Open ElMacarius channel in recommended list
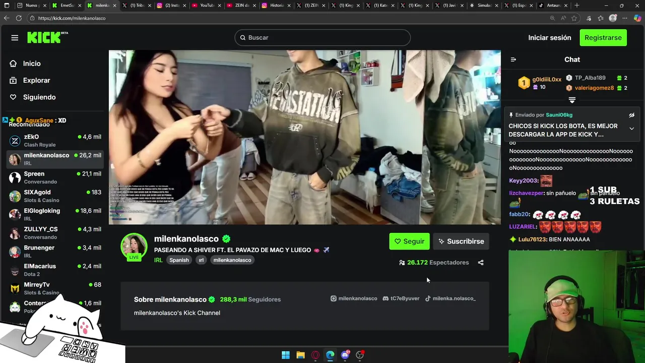Screen dimensions: 645x363 (55, 270)
